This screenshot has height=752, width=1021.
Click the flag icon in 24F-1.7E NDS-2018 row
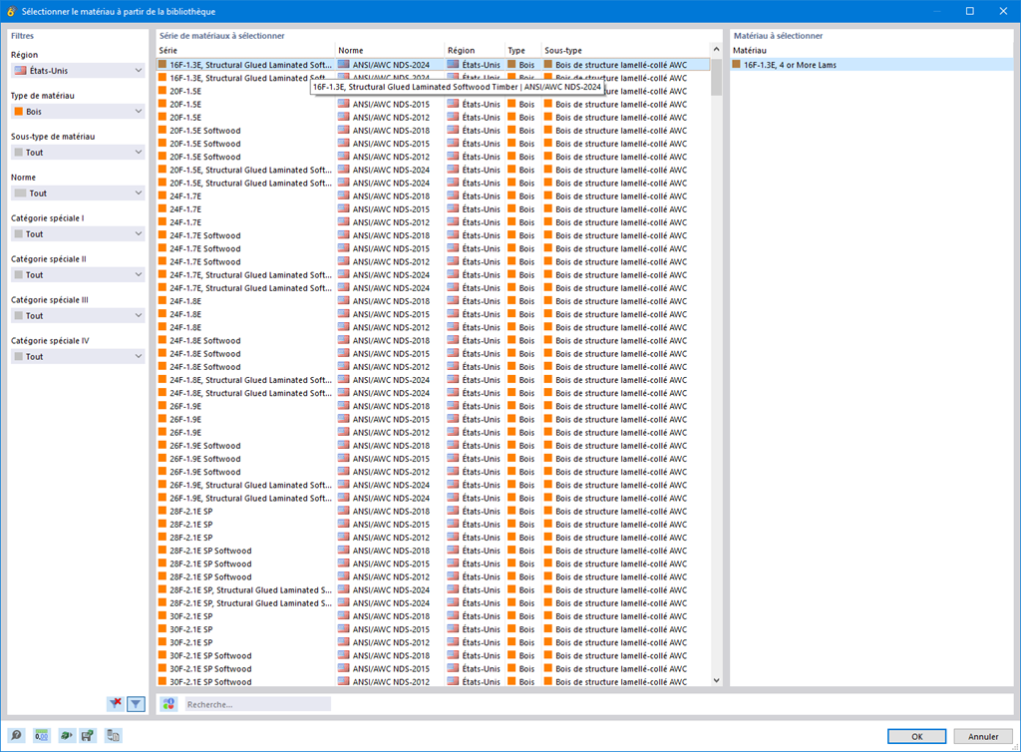point(343,195)
